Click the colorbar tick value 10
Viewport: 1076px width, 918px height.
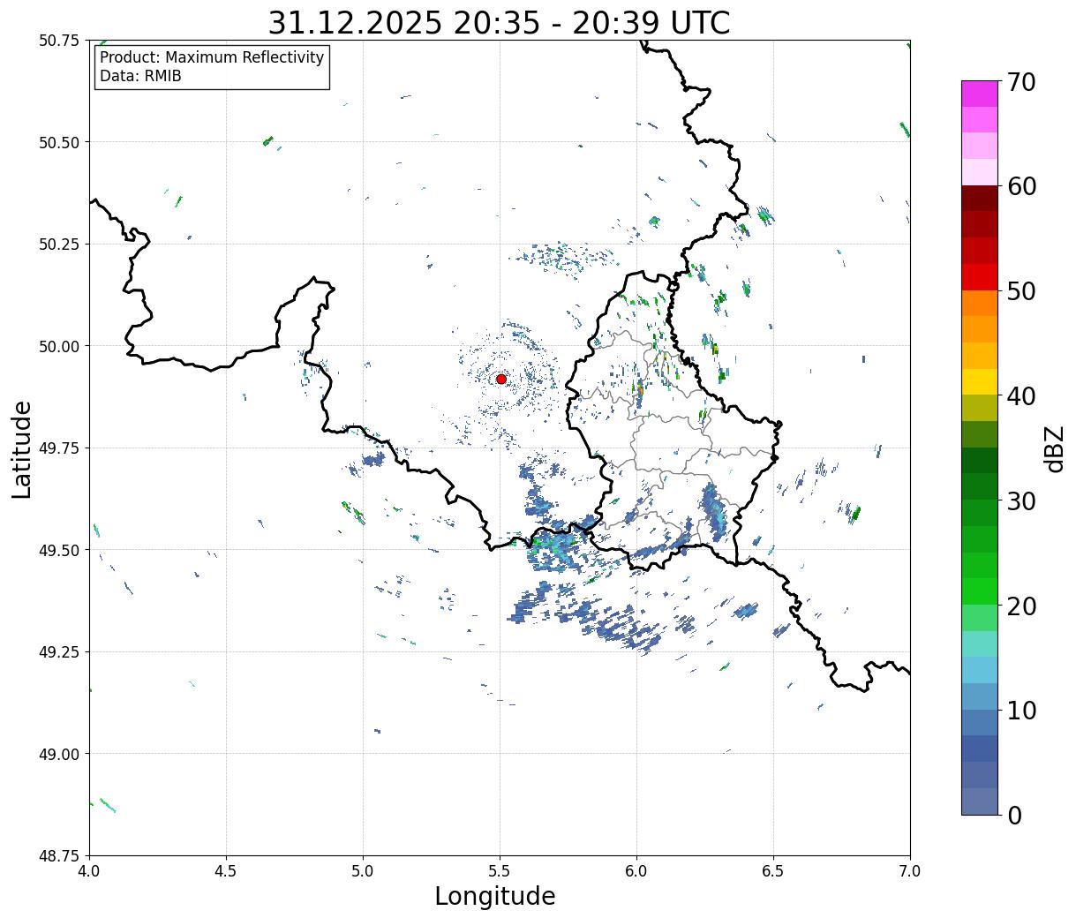pos(1021,710)
